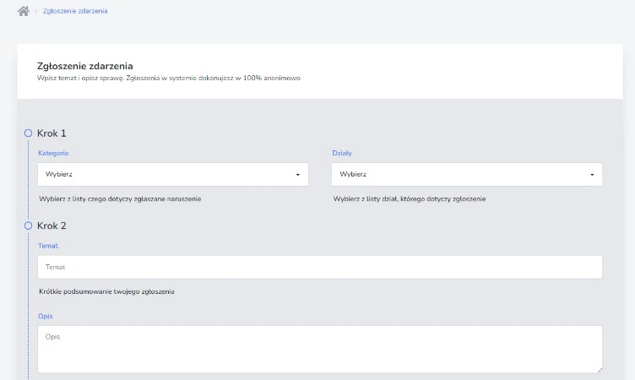Click the blue Temat field label

(48, 246)
